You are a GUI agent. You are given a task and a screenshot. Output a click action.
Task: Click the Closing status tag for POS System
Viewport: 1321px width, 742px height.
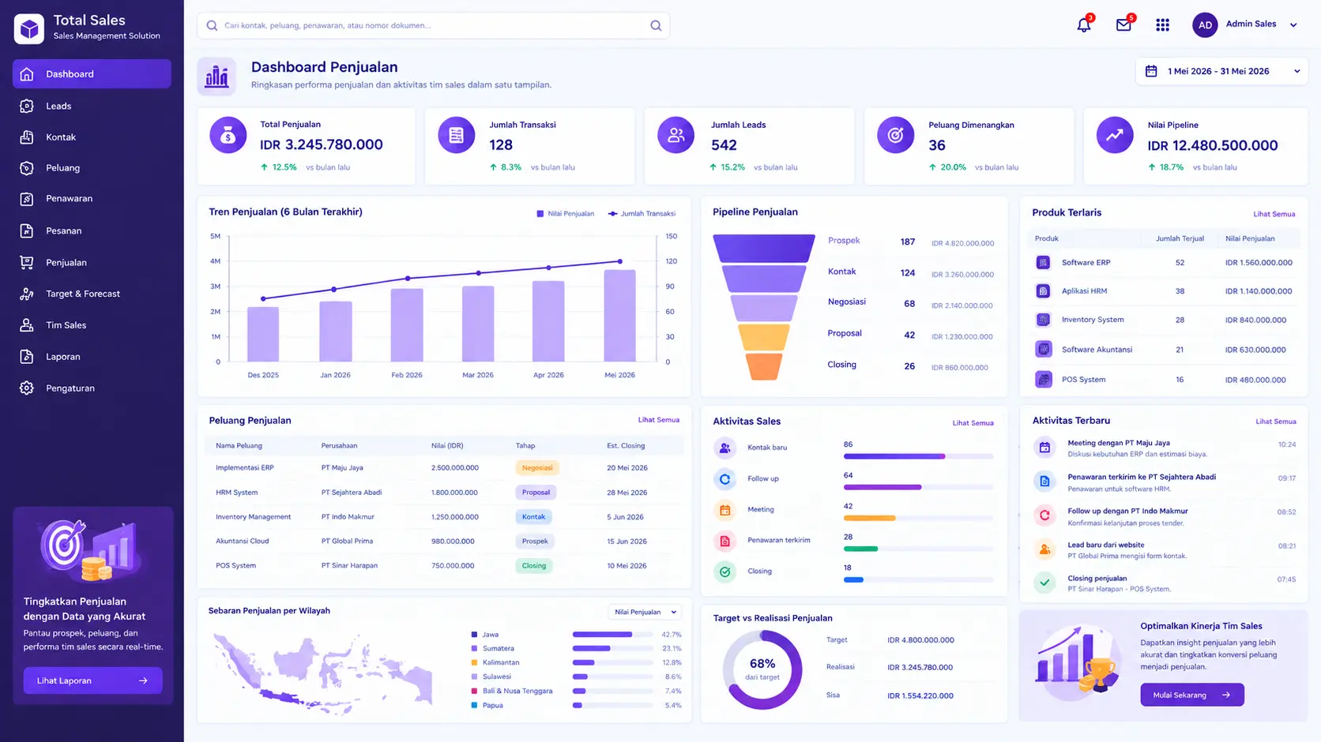534,566
